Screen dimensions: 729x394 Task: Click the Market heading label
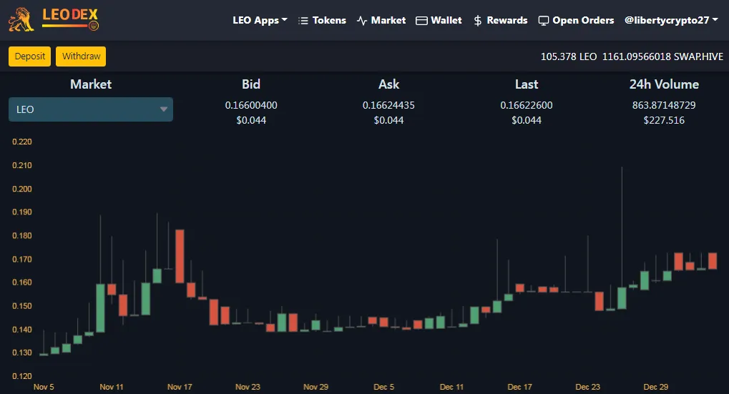tap(91, 84)
